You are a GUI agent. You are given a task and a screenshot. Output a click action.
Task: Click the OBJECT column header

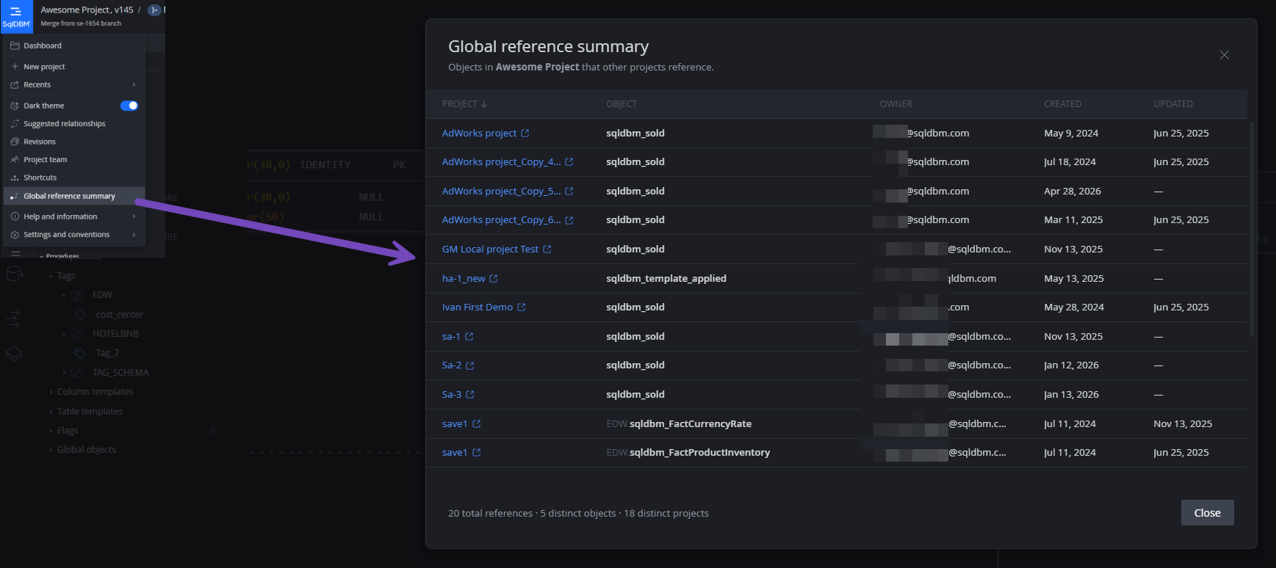621,104
